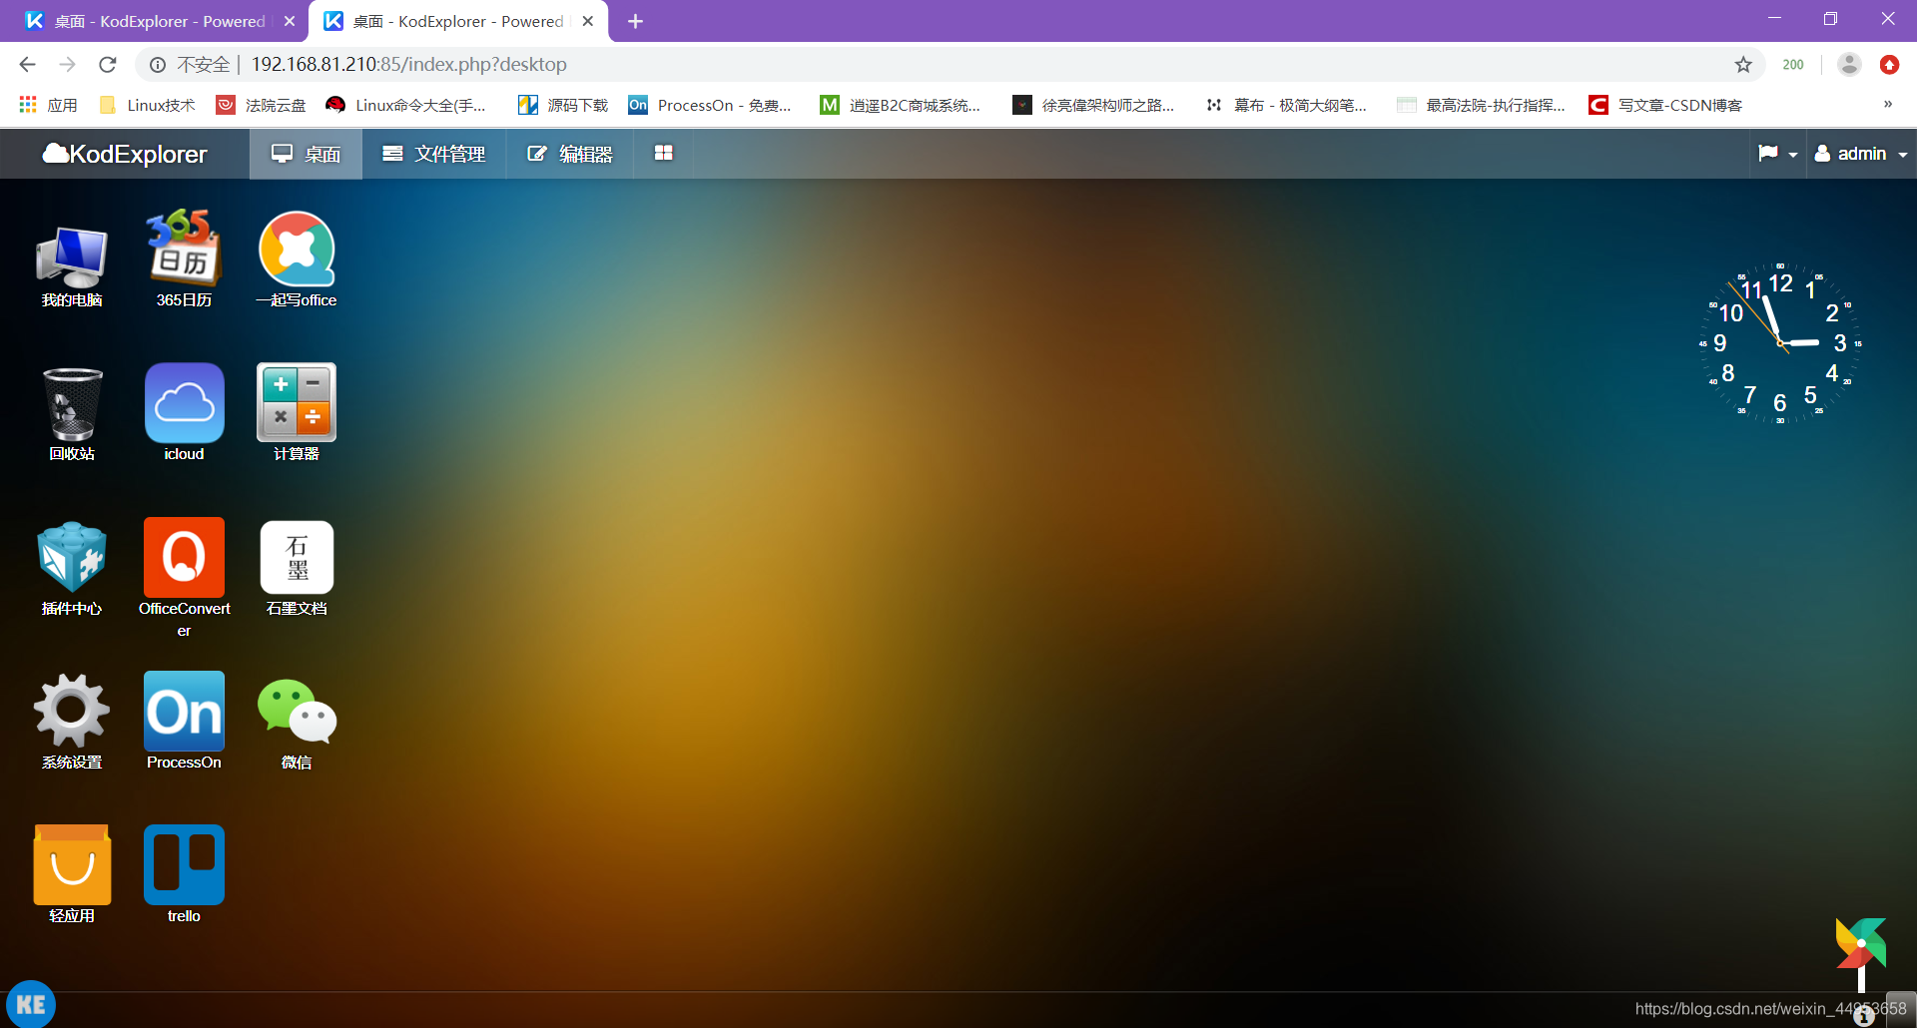This screenshot has height=1028, width=1917.
Task: Click the red browser update icon
Action: click(1889, 64)
